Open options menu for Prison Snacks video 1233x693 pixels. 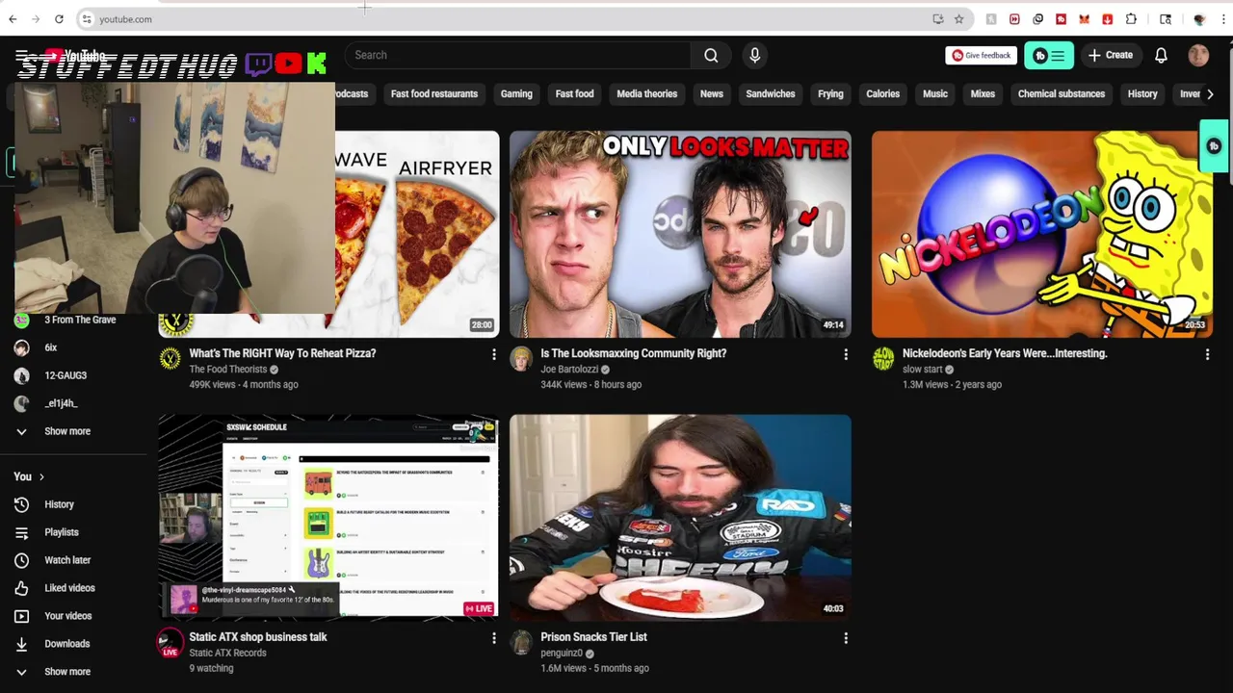846,638
